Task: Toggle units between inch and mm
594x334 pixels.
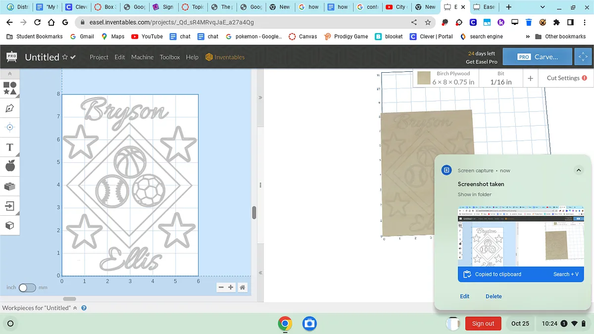Action: click(27, 287)
